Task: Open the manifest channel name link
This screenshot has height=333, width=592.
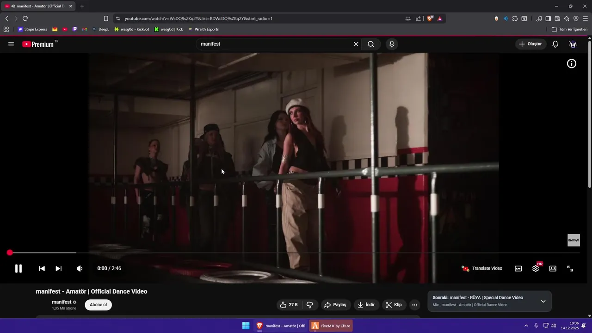Action: 62,302
